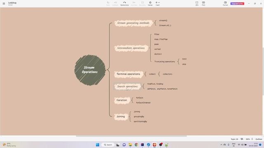Select Truncating operations subtopic
This screenshot has height=148, width=264.
(x=165, y=62)
